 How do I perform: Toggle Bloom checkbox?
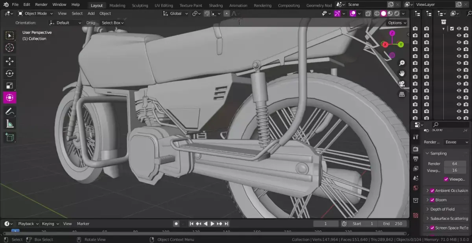click(x=432, y=200)
